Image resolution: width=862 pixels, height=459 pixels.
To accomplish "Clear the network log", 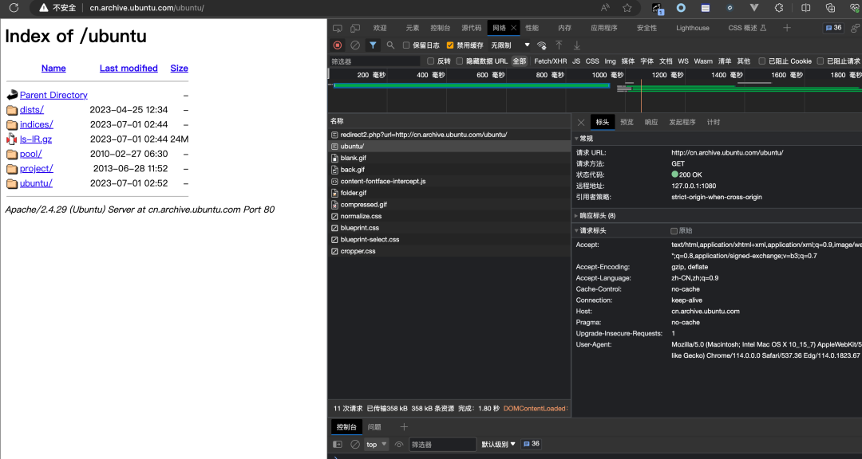I will tap(355, 45).
